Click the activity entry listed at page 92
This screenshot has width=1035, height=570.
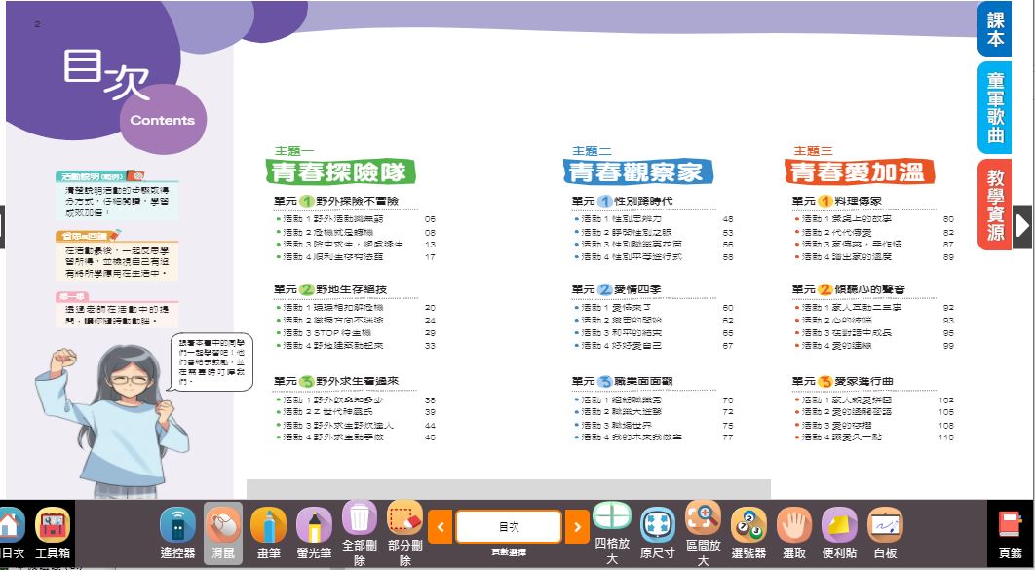tap(874, 308)
